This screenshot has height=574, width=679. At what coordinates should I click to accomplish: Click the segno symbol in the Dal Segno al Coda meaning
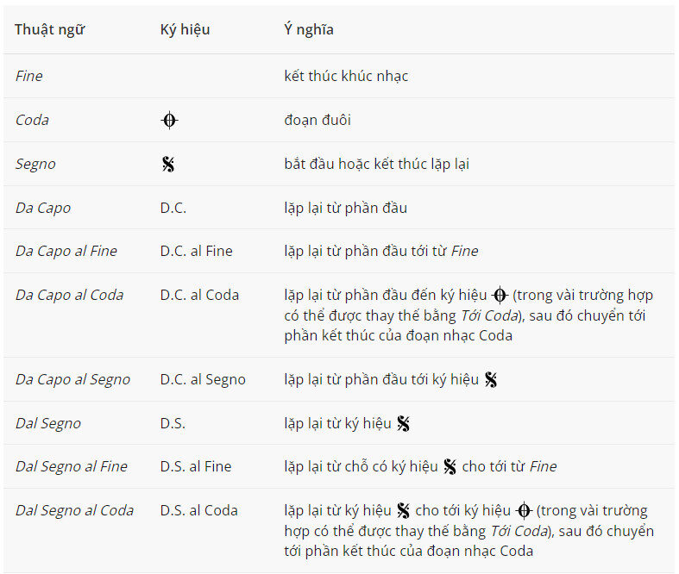point(403,510)
